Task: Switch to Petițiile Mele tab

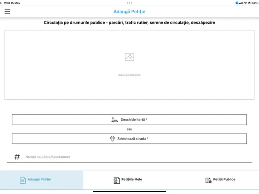Action: pyautogui.click(x=129, y=180)
